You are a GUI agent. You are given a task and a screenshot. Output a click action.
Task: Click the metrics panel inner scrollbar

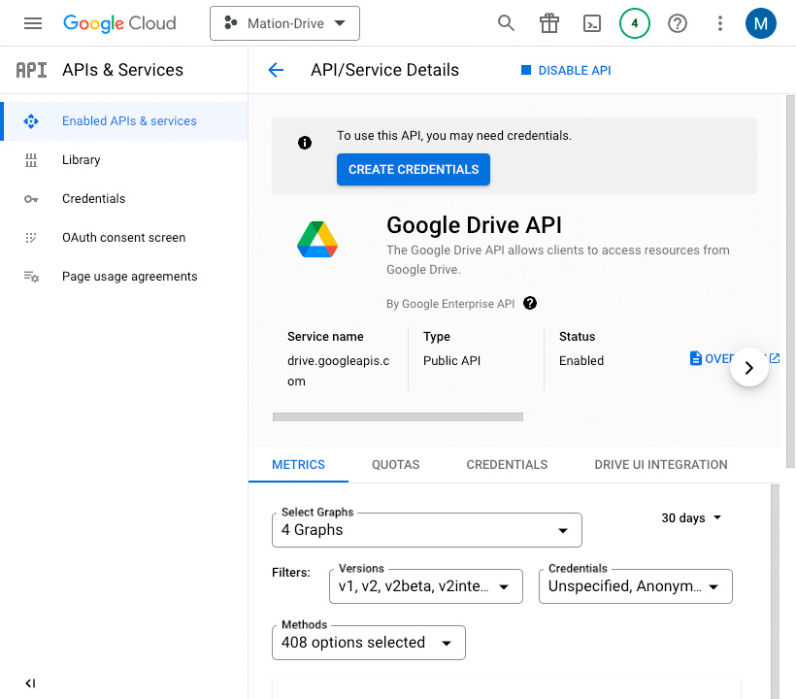point(775,591)
